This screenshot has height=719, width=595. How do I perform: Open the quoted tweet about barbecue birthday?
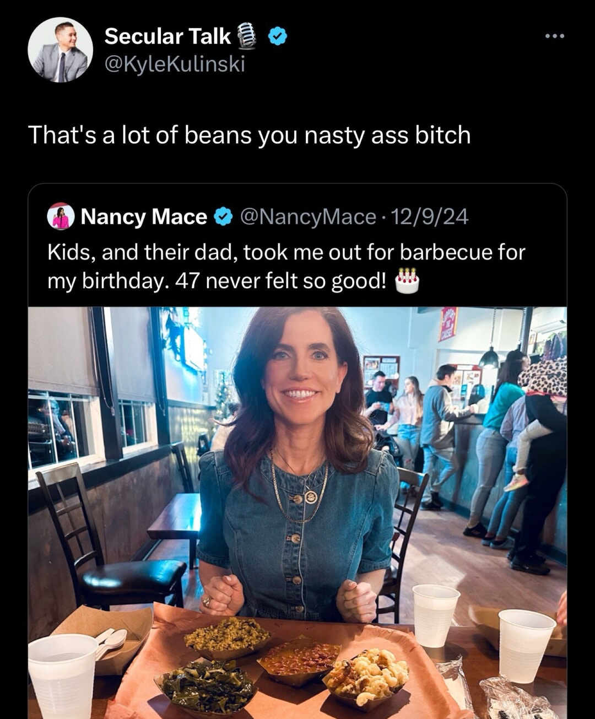tap(286, 266)
